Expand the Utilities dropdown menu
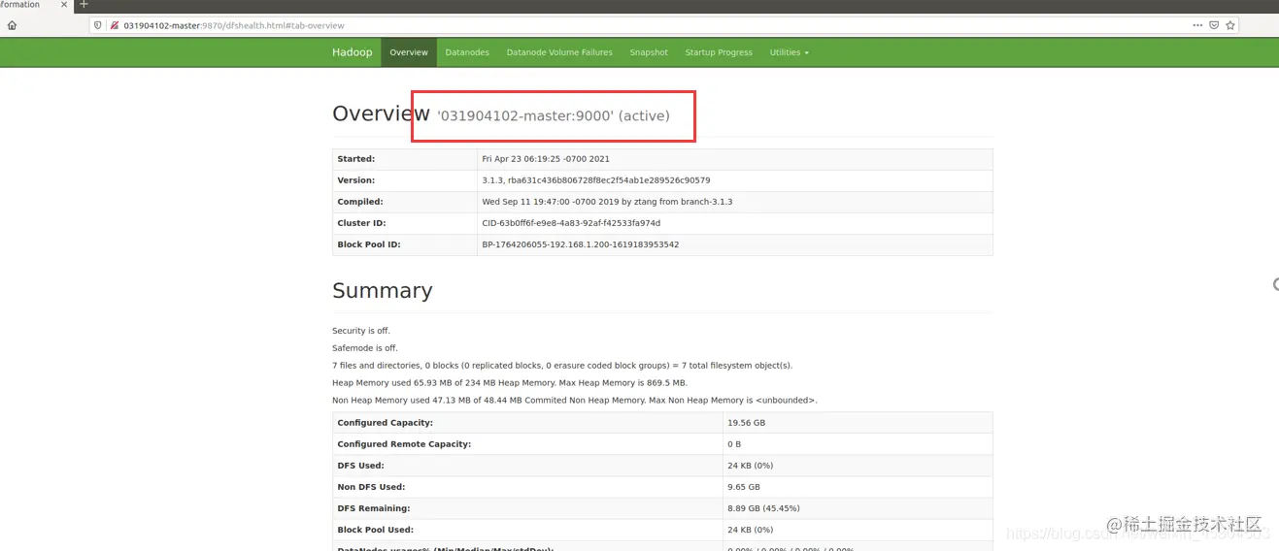The image size is (1279, 551). click(x=789, y=52)
